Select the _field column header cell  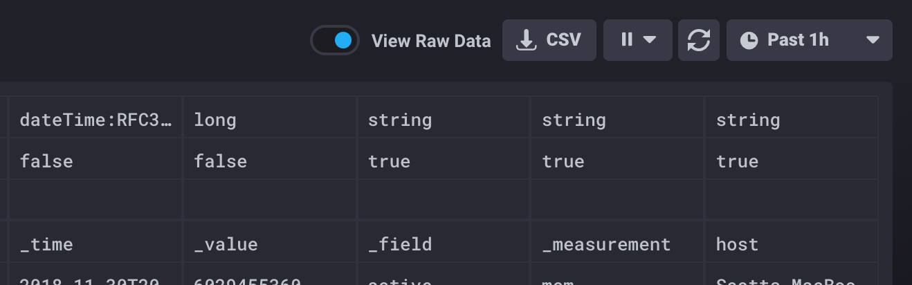point(444,244)
